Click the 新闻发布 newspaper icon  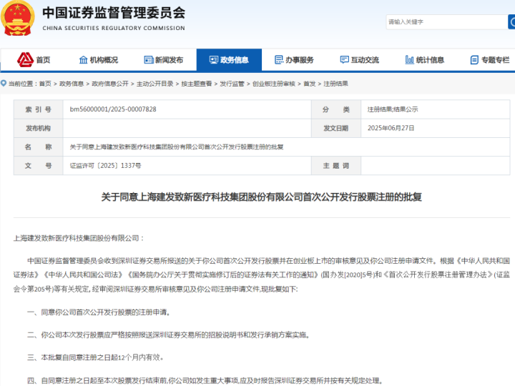pyautogui.click(x=149, y=60)
